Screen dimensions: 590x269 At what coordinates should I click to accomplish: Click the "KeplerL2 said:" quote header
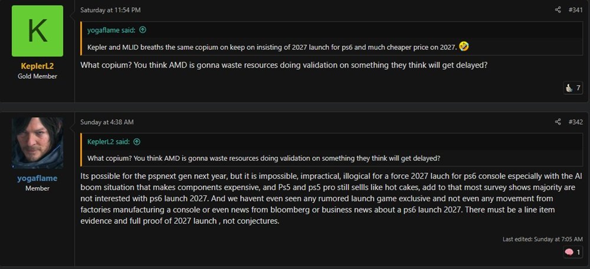[x=109, y=142]
